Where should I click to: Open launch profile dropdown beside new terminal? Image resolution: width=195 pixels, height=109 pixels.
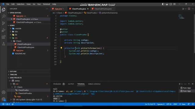(182, 84)
